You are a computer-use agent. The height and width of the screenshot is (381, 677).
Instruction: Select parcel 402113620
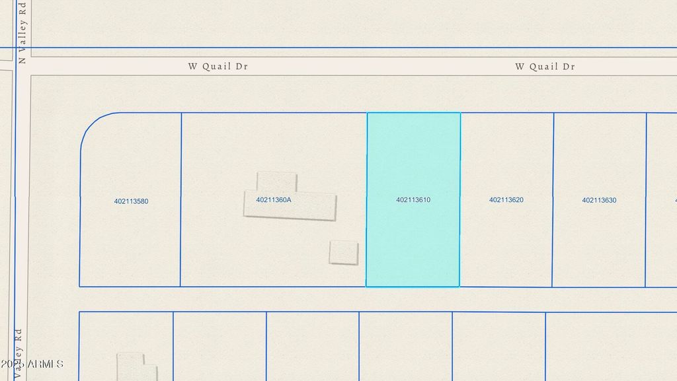pyautogui.click(x=506, y=199)
